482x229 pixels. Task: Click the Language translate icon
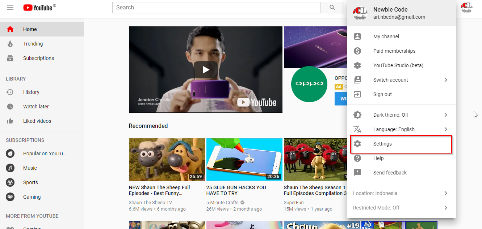coord(357,129)
